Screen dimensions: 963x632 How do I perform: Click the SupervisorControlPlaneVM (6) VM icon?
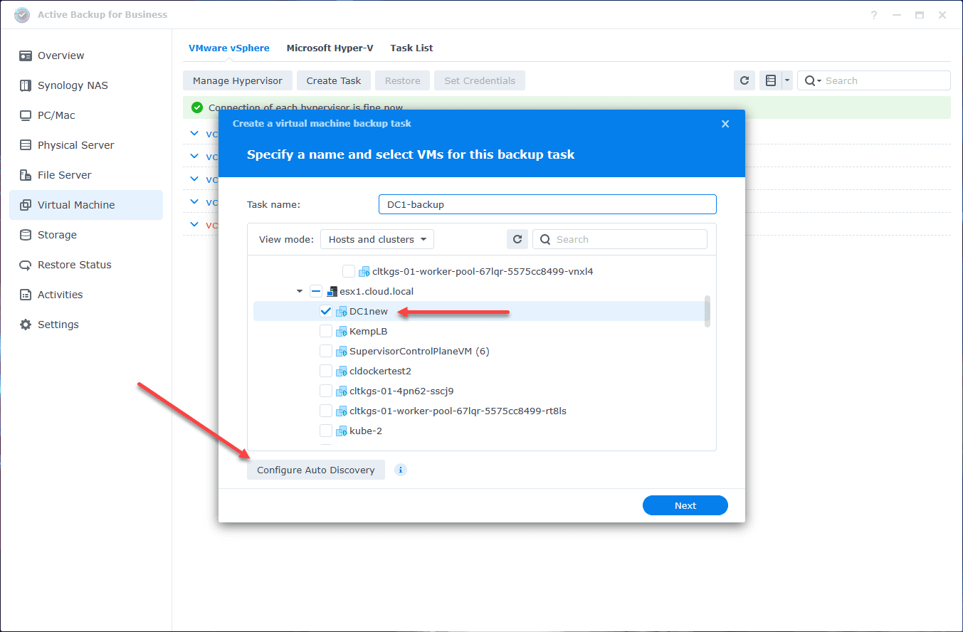coord(342,351)
